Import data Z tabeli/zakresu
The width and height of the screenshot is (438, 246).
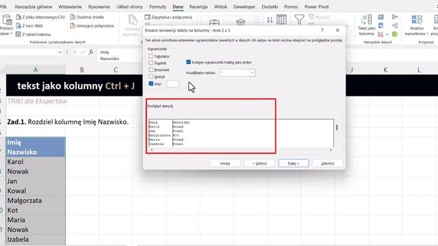[x=34, y=34]
